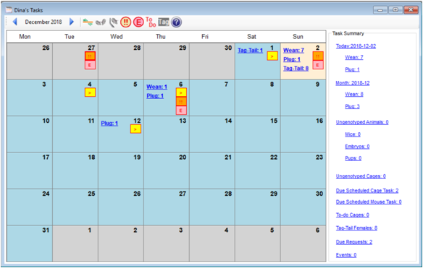Select the December 25 day cell
The height and width of the screenshot is (268, 423).
75,207
